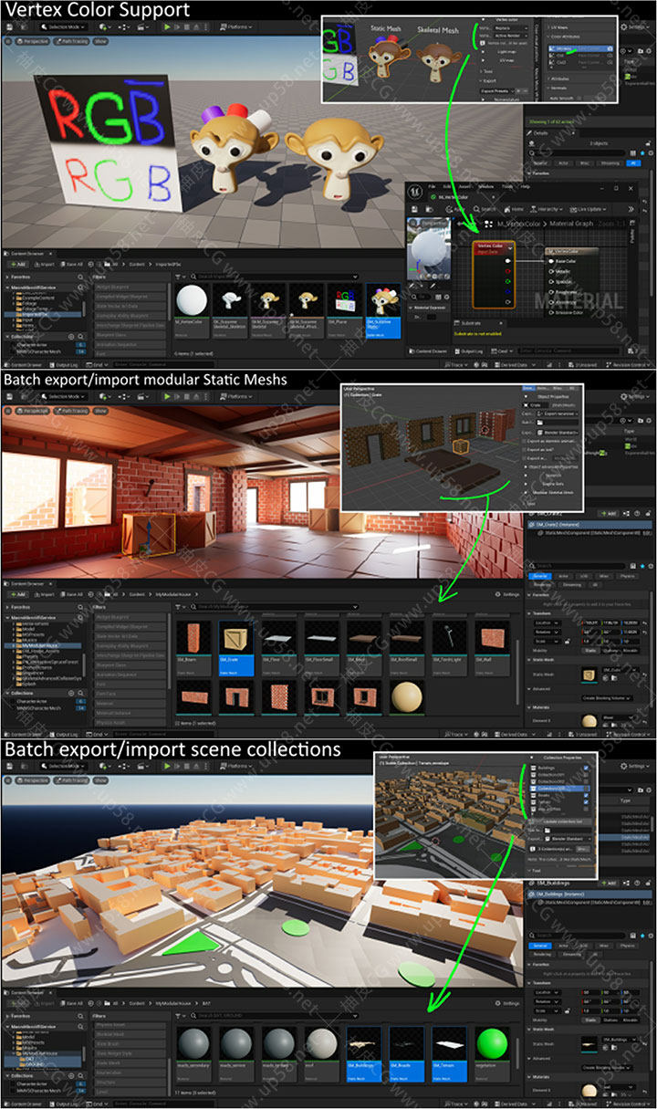
Task: Click Import in modular meshes content browser
Action: (44, 594)
